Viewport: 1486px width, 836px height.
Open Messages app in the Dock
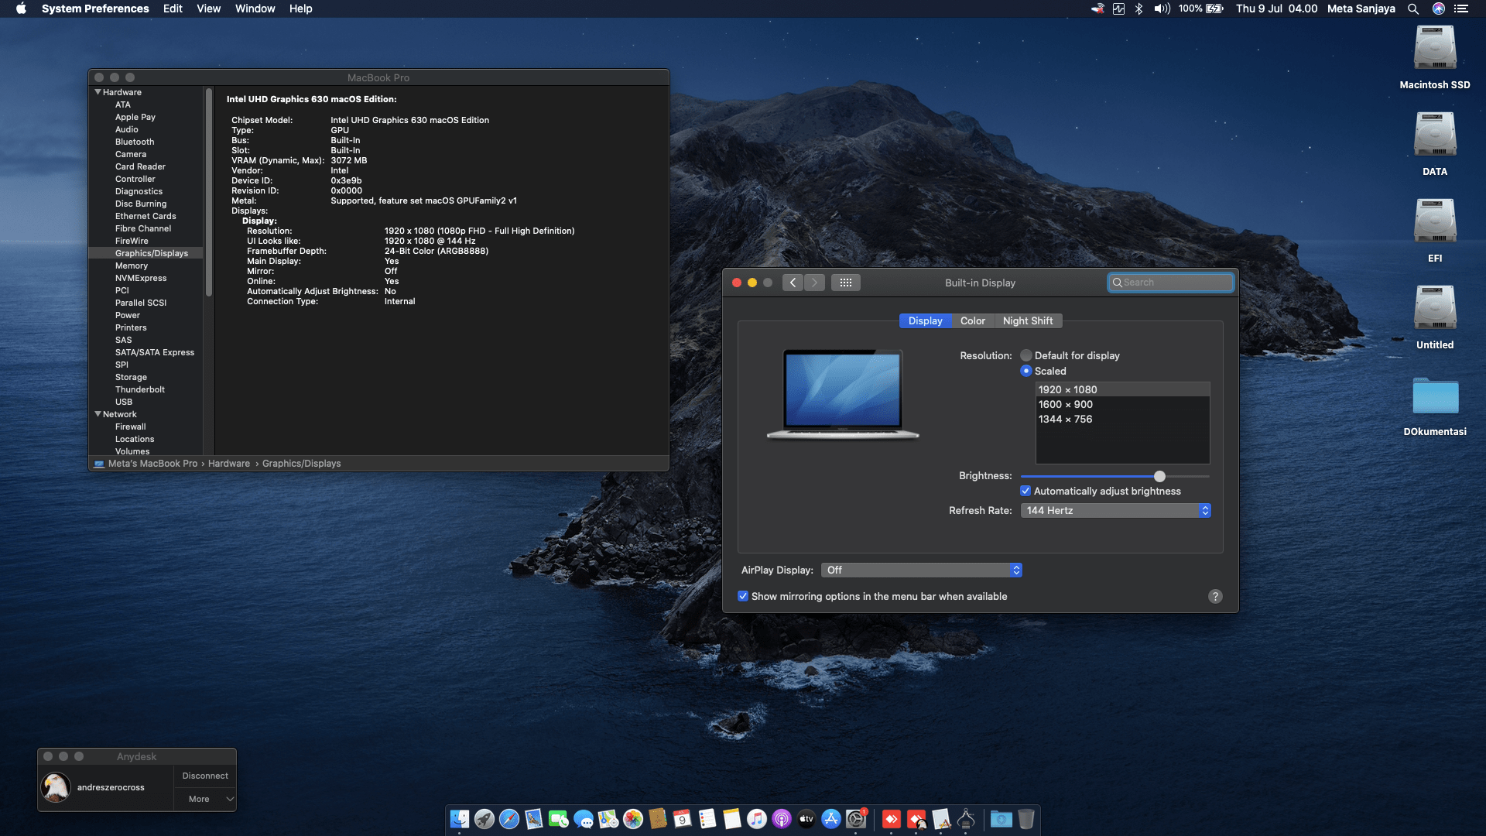584,819
